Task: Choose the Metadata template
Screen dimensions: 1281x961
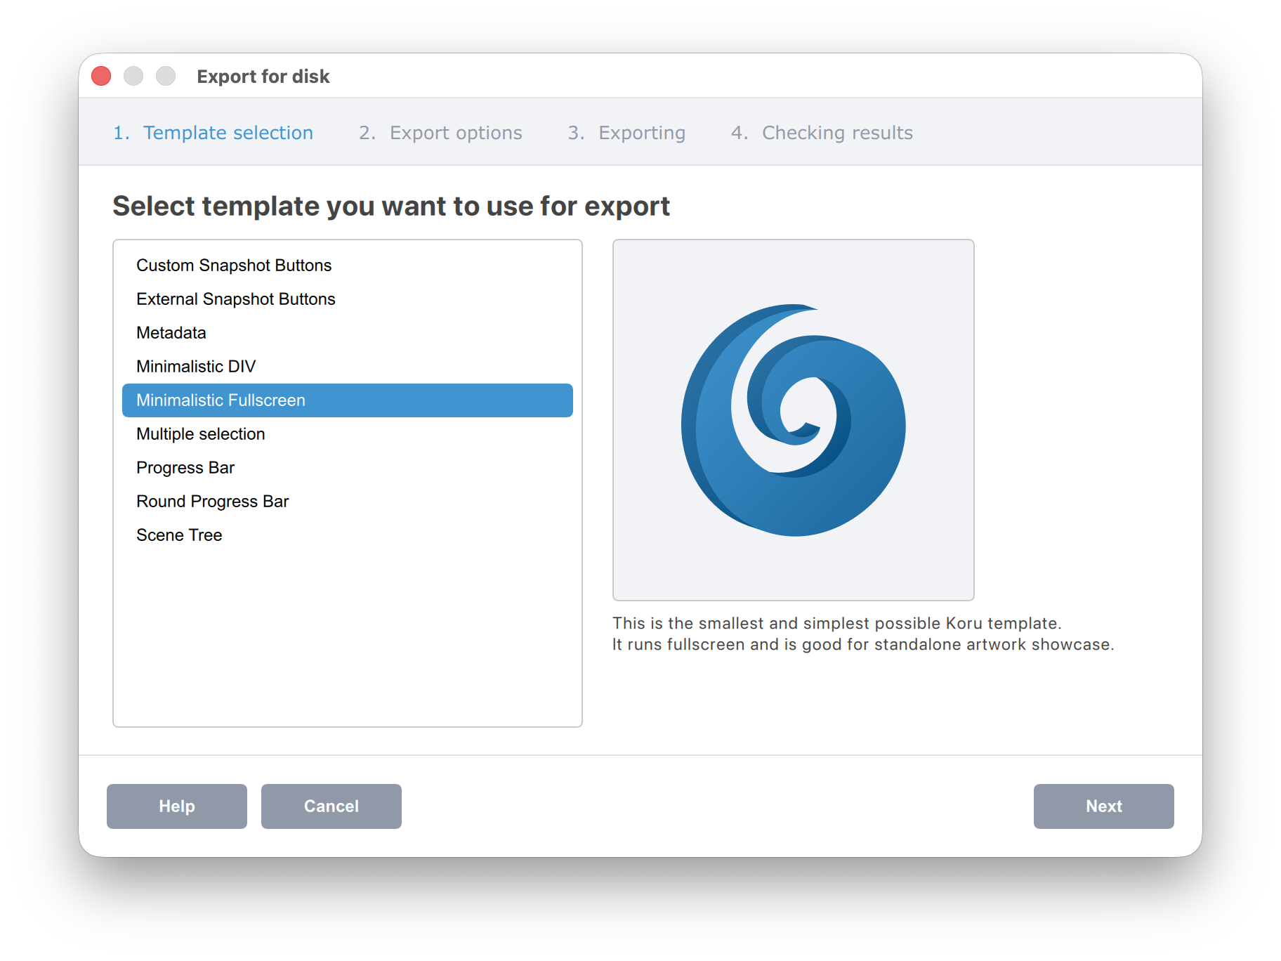Action: [x=347, y=333]
